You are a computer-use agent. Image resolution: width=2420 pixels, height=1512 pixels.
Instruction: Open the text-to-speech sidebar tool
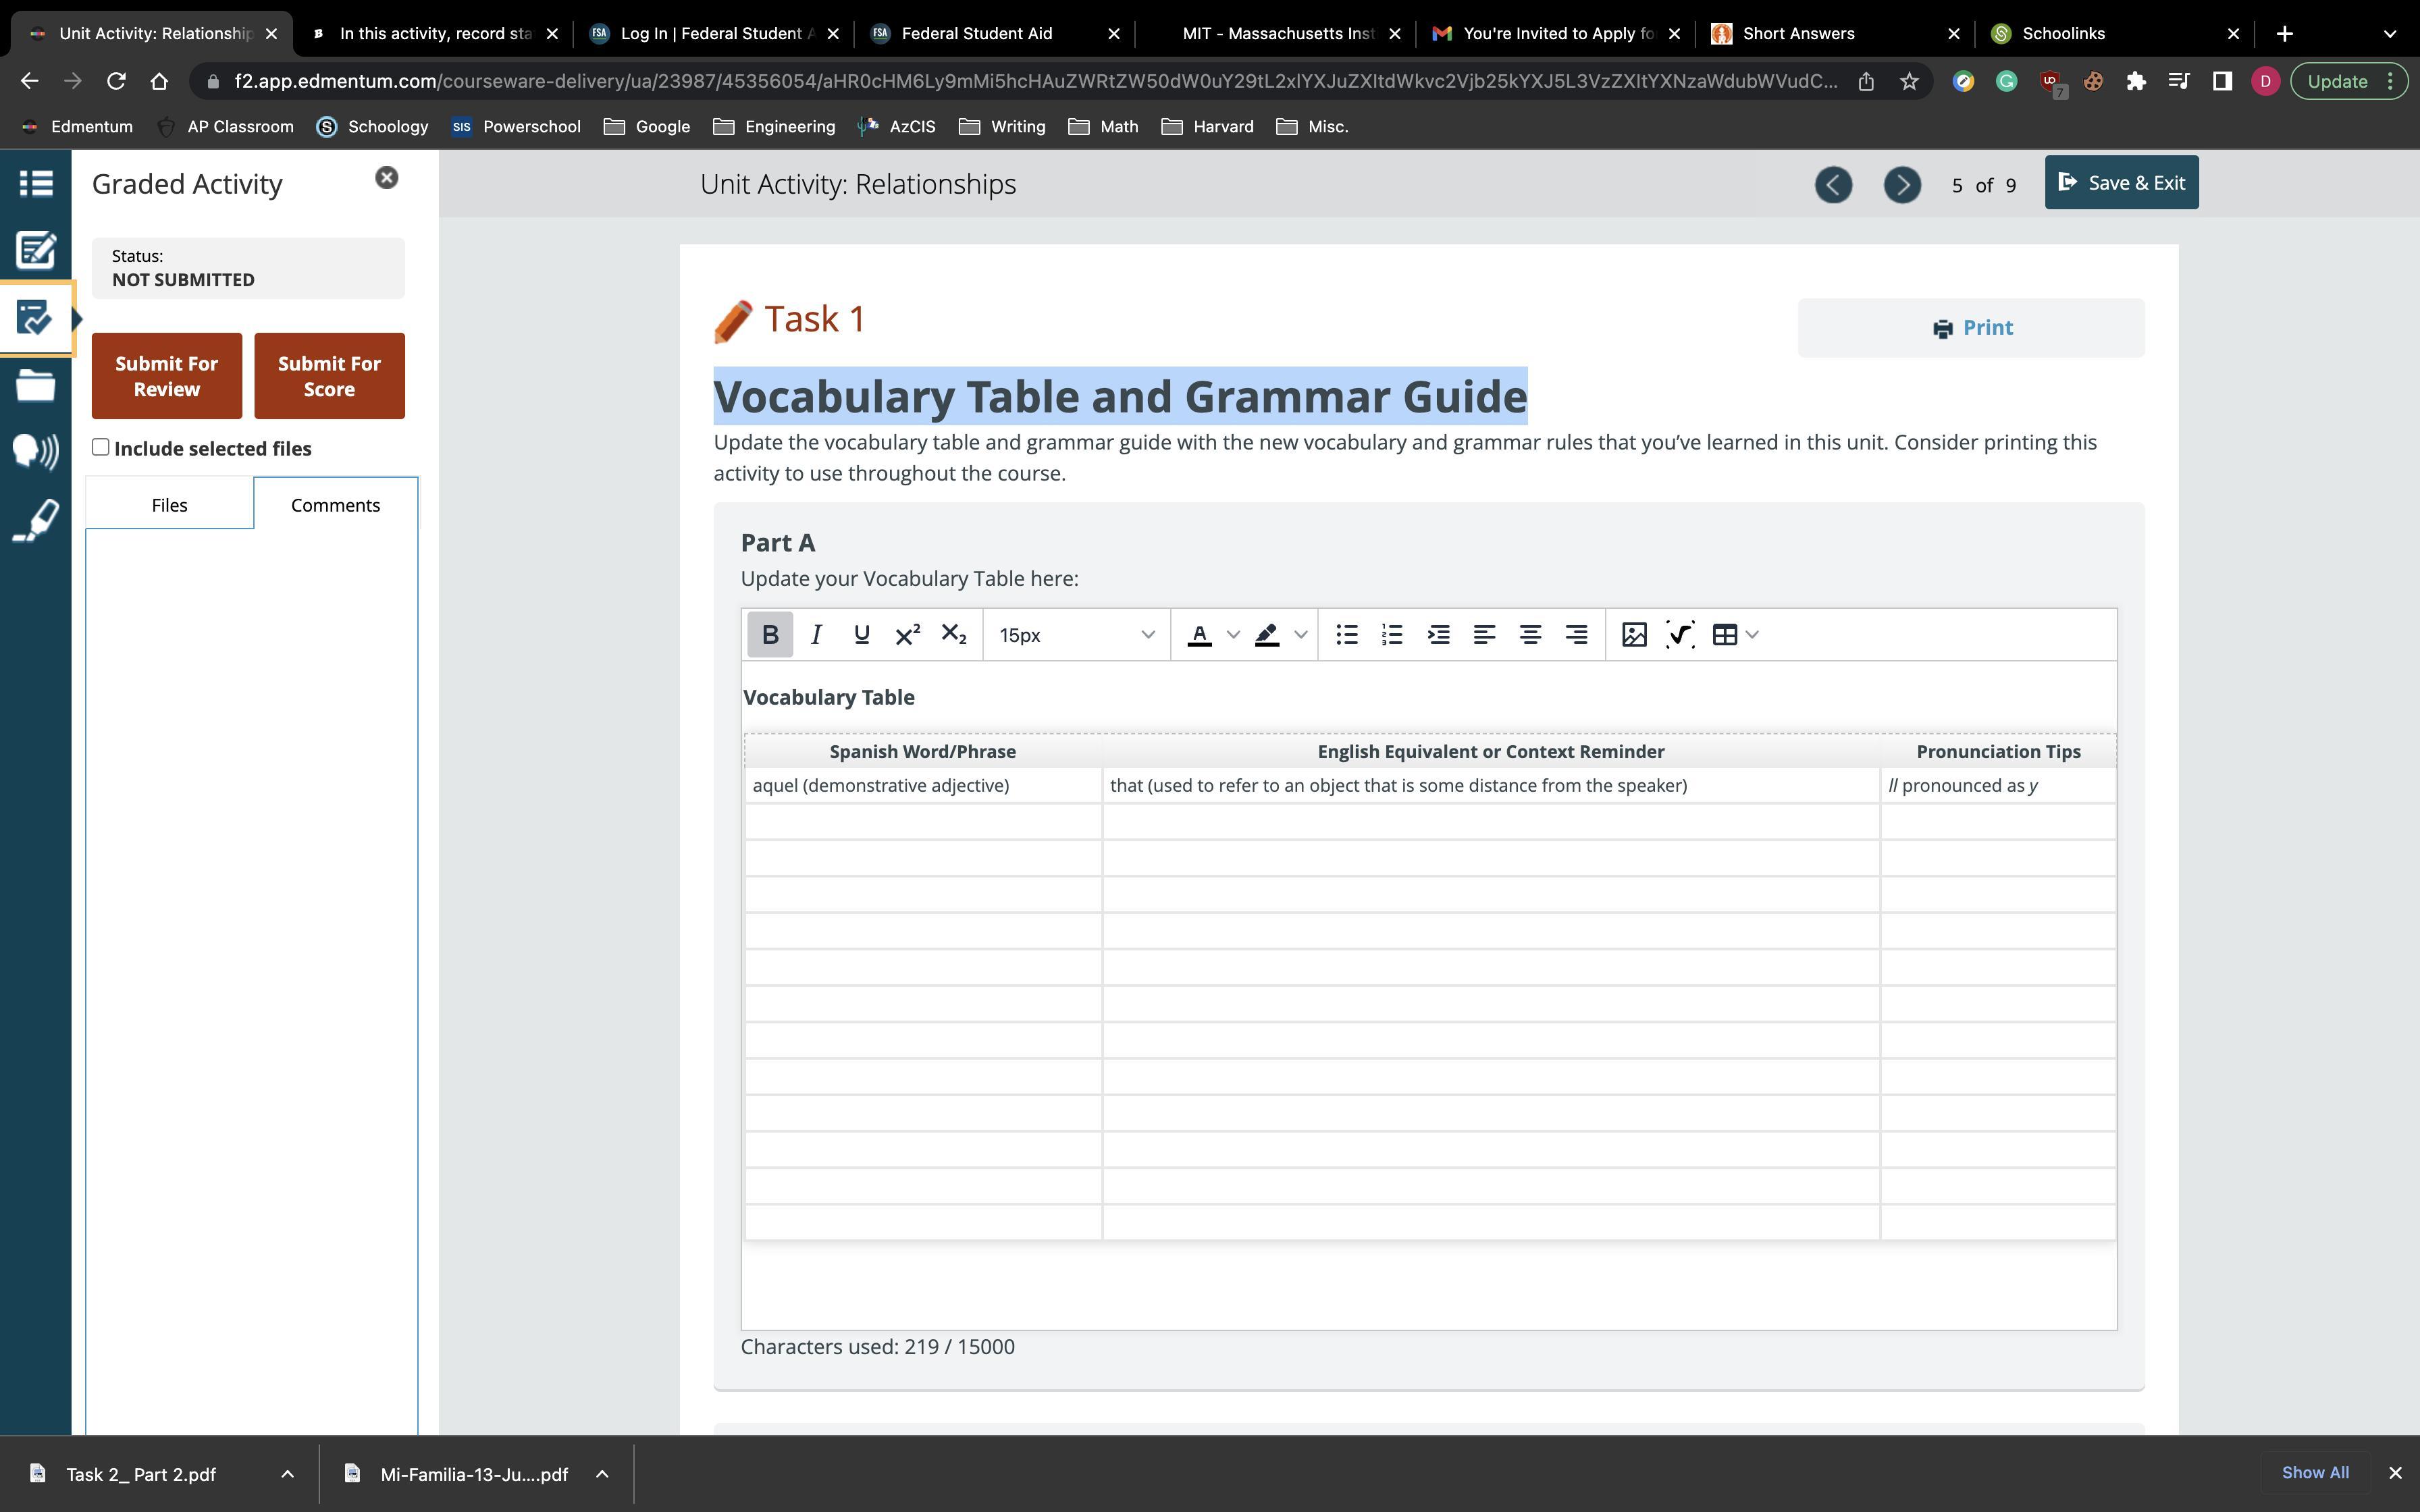click(x=36, y=452)
